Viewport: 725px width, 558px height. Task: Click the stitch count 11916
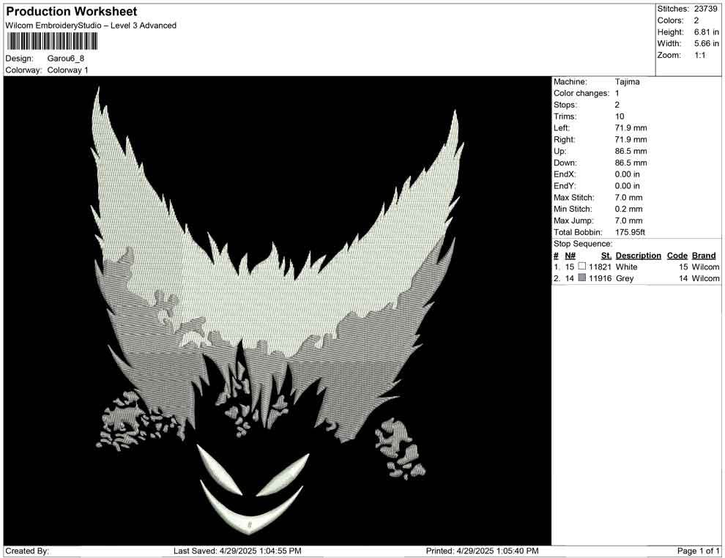[601, 278]
